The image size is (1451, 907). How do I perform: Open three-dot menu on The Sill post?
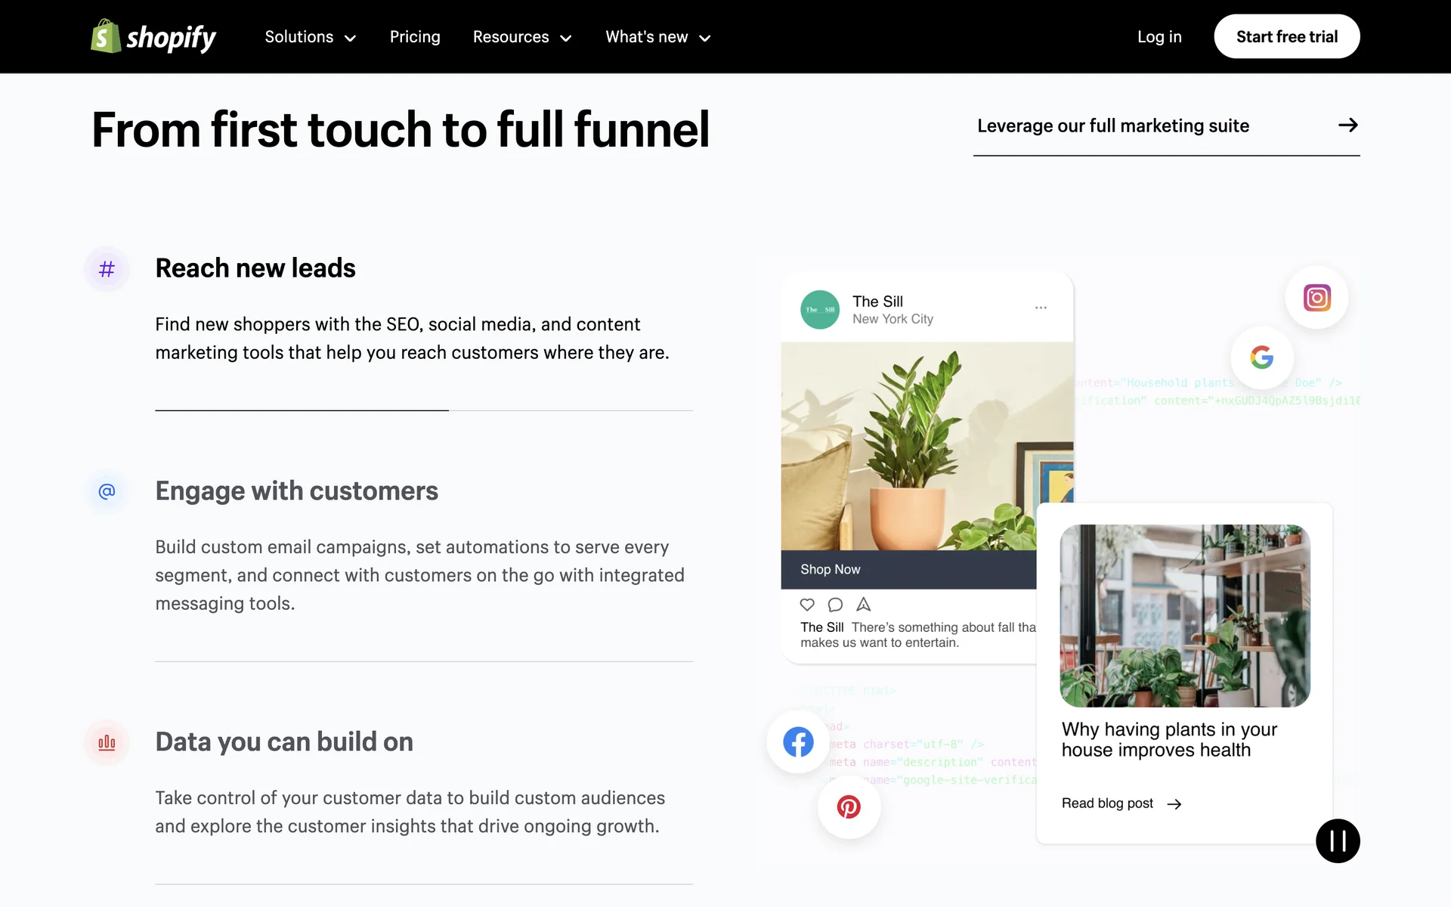1041,308
